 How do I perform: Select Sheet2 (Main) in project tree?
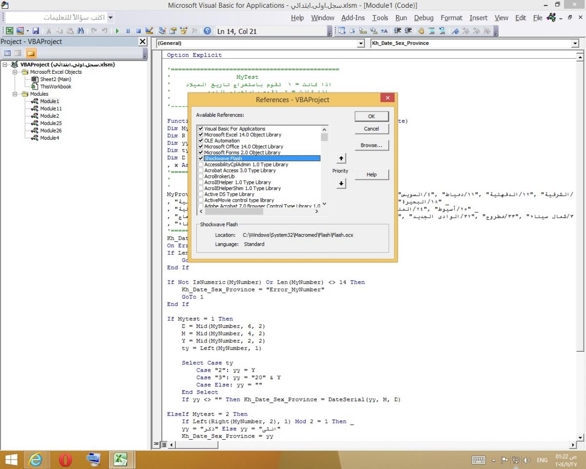55,79
